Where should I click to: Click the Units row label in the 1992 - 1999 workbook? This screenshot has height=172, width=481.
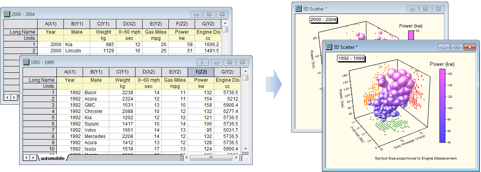pyautogui.click(x=40, y=86)
